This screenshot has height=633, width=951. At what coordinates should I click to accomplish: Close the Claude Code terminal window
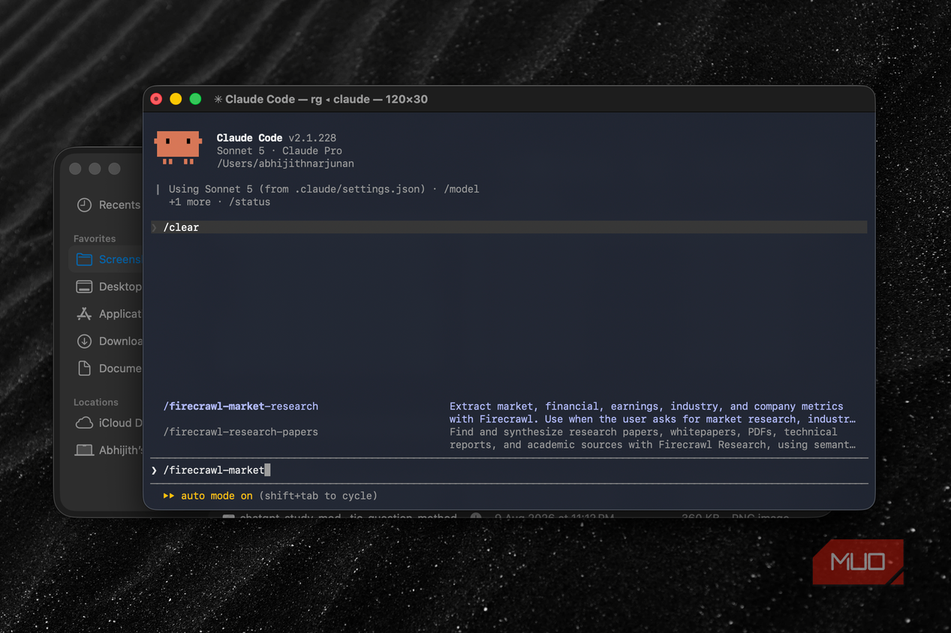click(156, 99)
